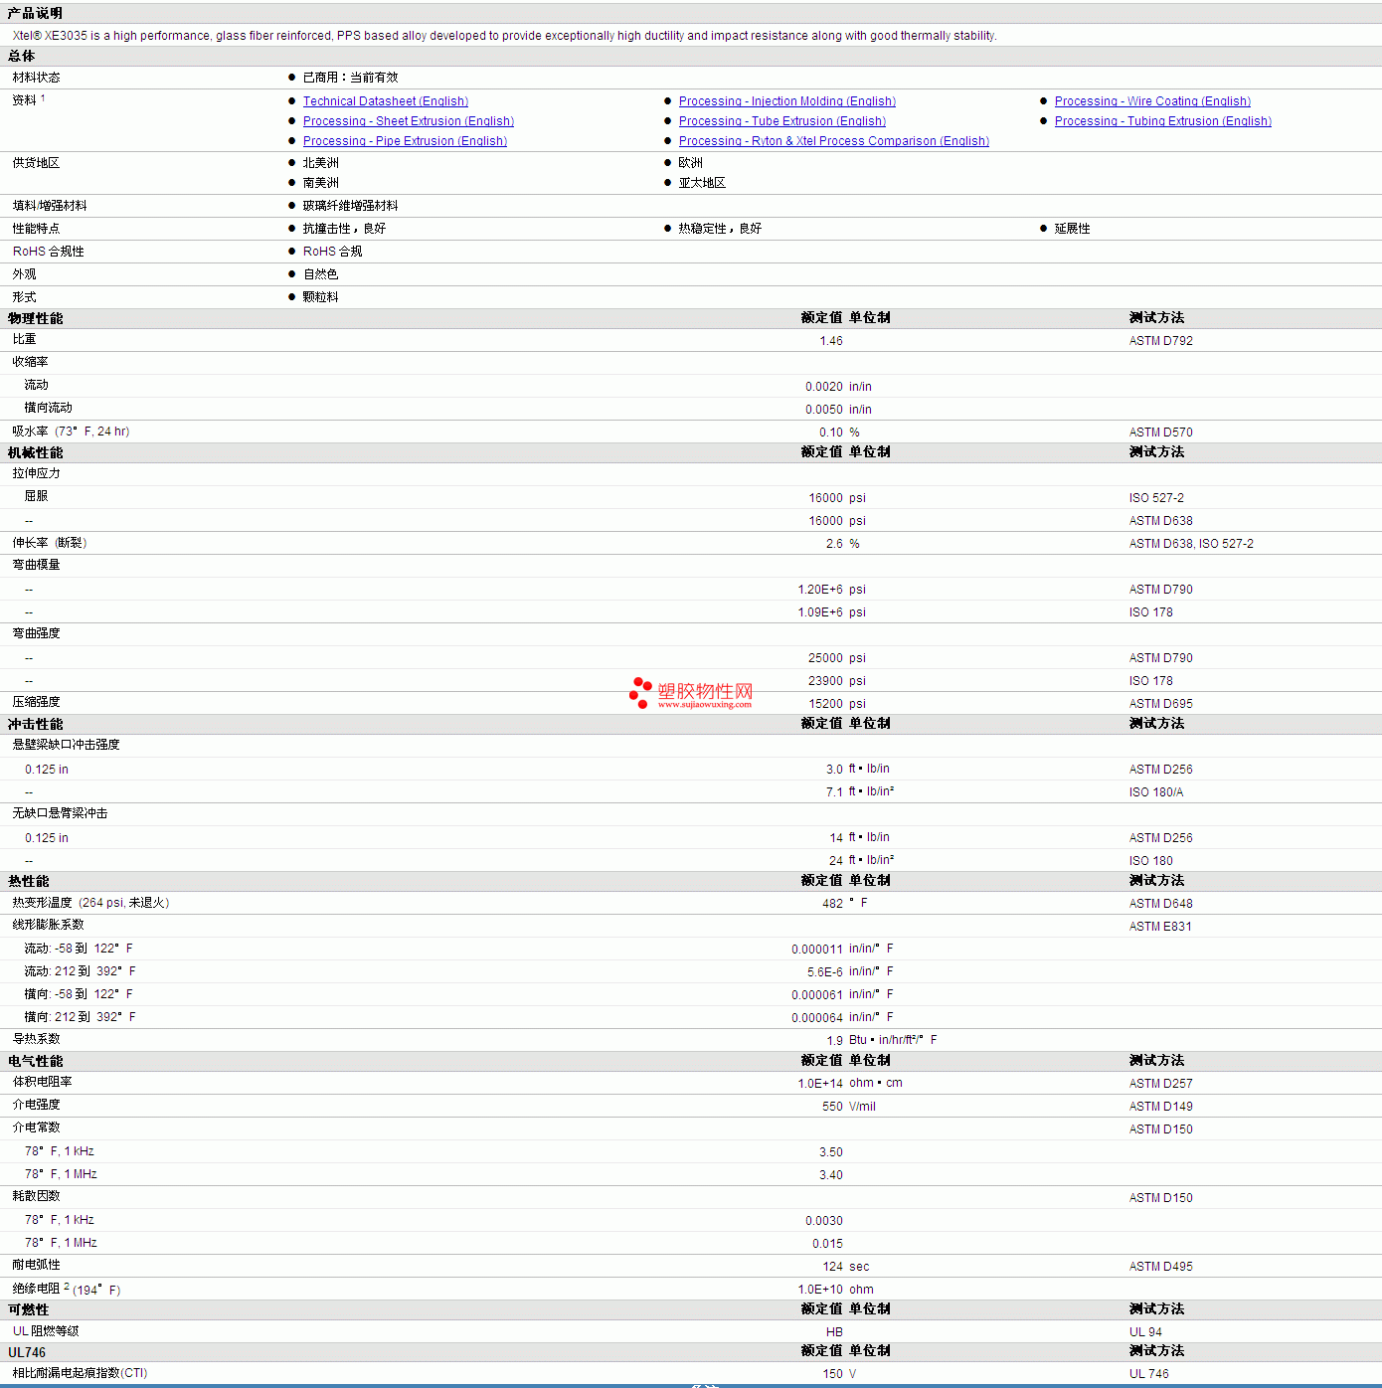The width and height of the screenshot is (1382, 1388).
Task: Click the 延展性 feature entry
Action: tap(1073, 229)
